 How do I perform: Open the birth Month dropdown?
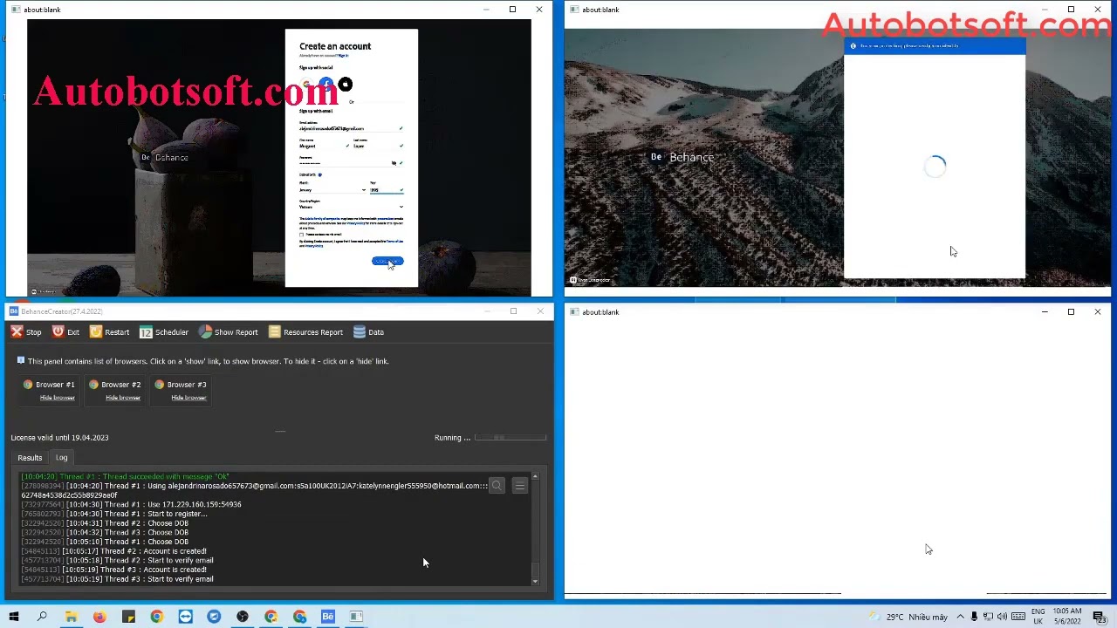(332, 190)
